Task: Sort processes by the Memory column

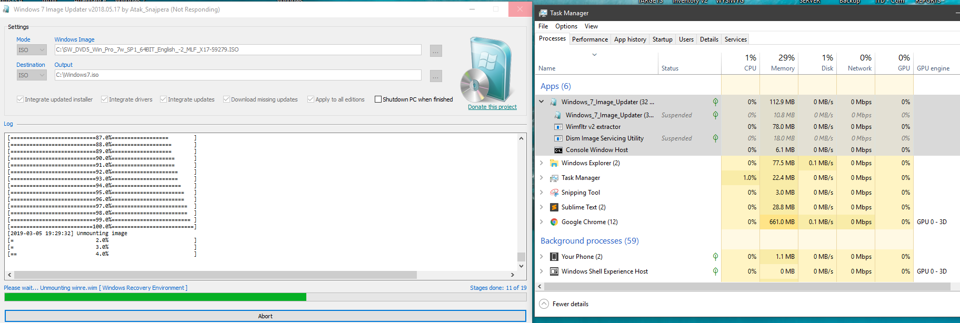Action: (779, 63)
